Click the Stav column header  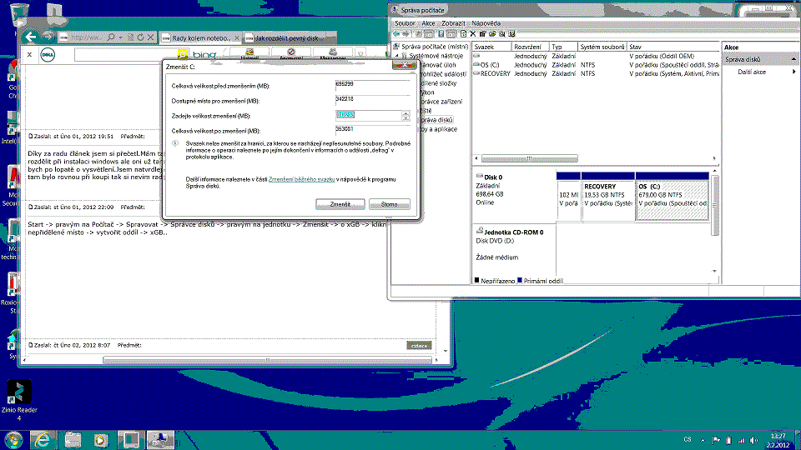click(673, 47)
